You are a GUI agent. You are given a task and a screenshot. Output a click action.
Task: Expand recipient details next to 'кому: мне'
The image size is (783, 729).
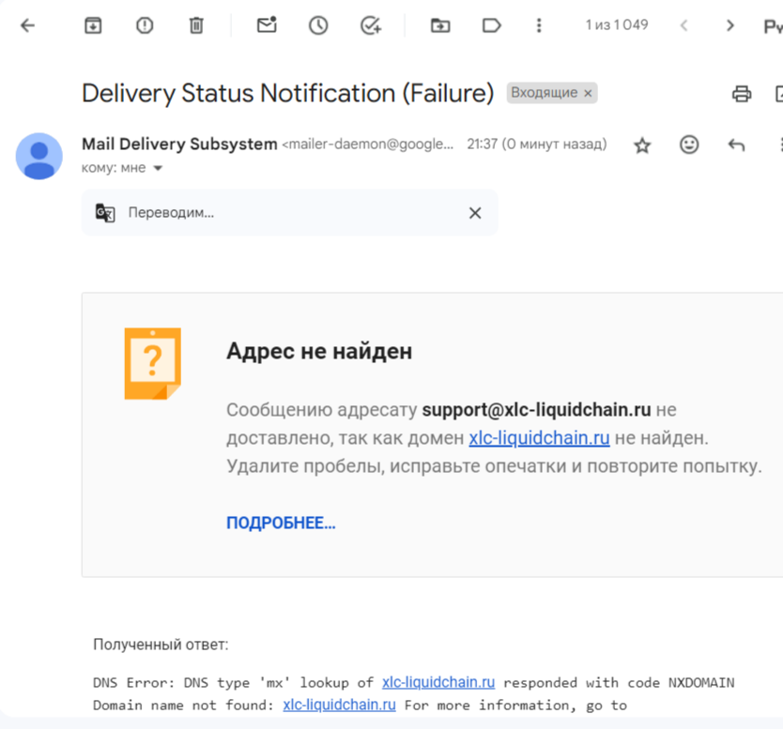coord(158,169)
